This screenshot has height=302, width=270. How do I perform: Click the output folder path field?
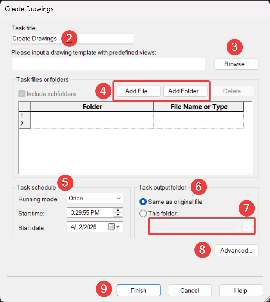(195, 226)
